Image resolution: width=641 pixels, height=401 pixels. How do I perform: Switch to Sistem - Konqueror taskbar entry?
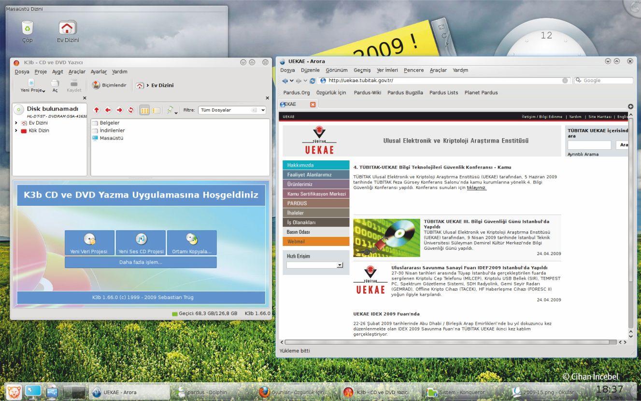click(x=461, y=392)
